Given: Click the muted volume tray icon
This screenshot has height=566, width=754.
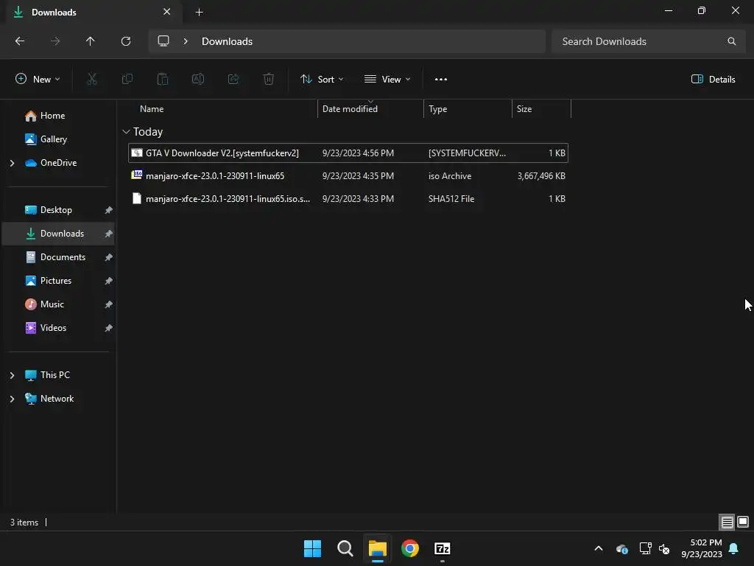Looking at the screenshot, I should click(x=664, y=548).
